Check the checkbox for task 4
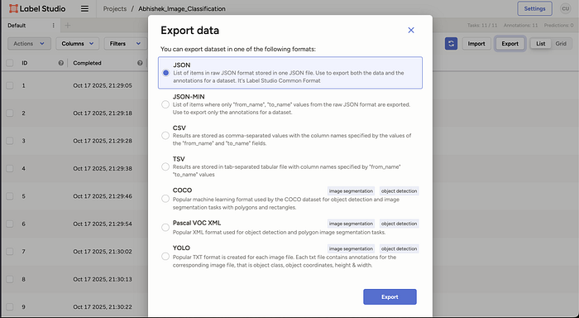579x318 pixels. click(x=10, y=169)
